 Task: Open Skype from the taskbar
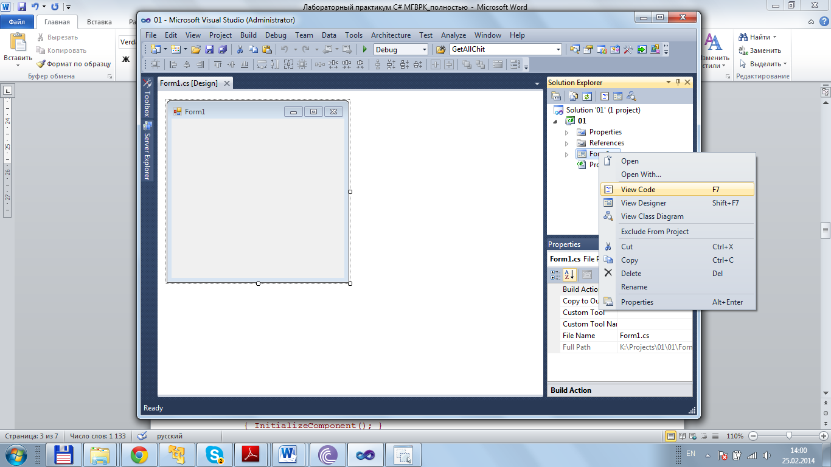point(215,454)
